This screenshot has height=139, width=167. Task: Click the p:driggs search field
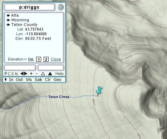[29, 7]
